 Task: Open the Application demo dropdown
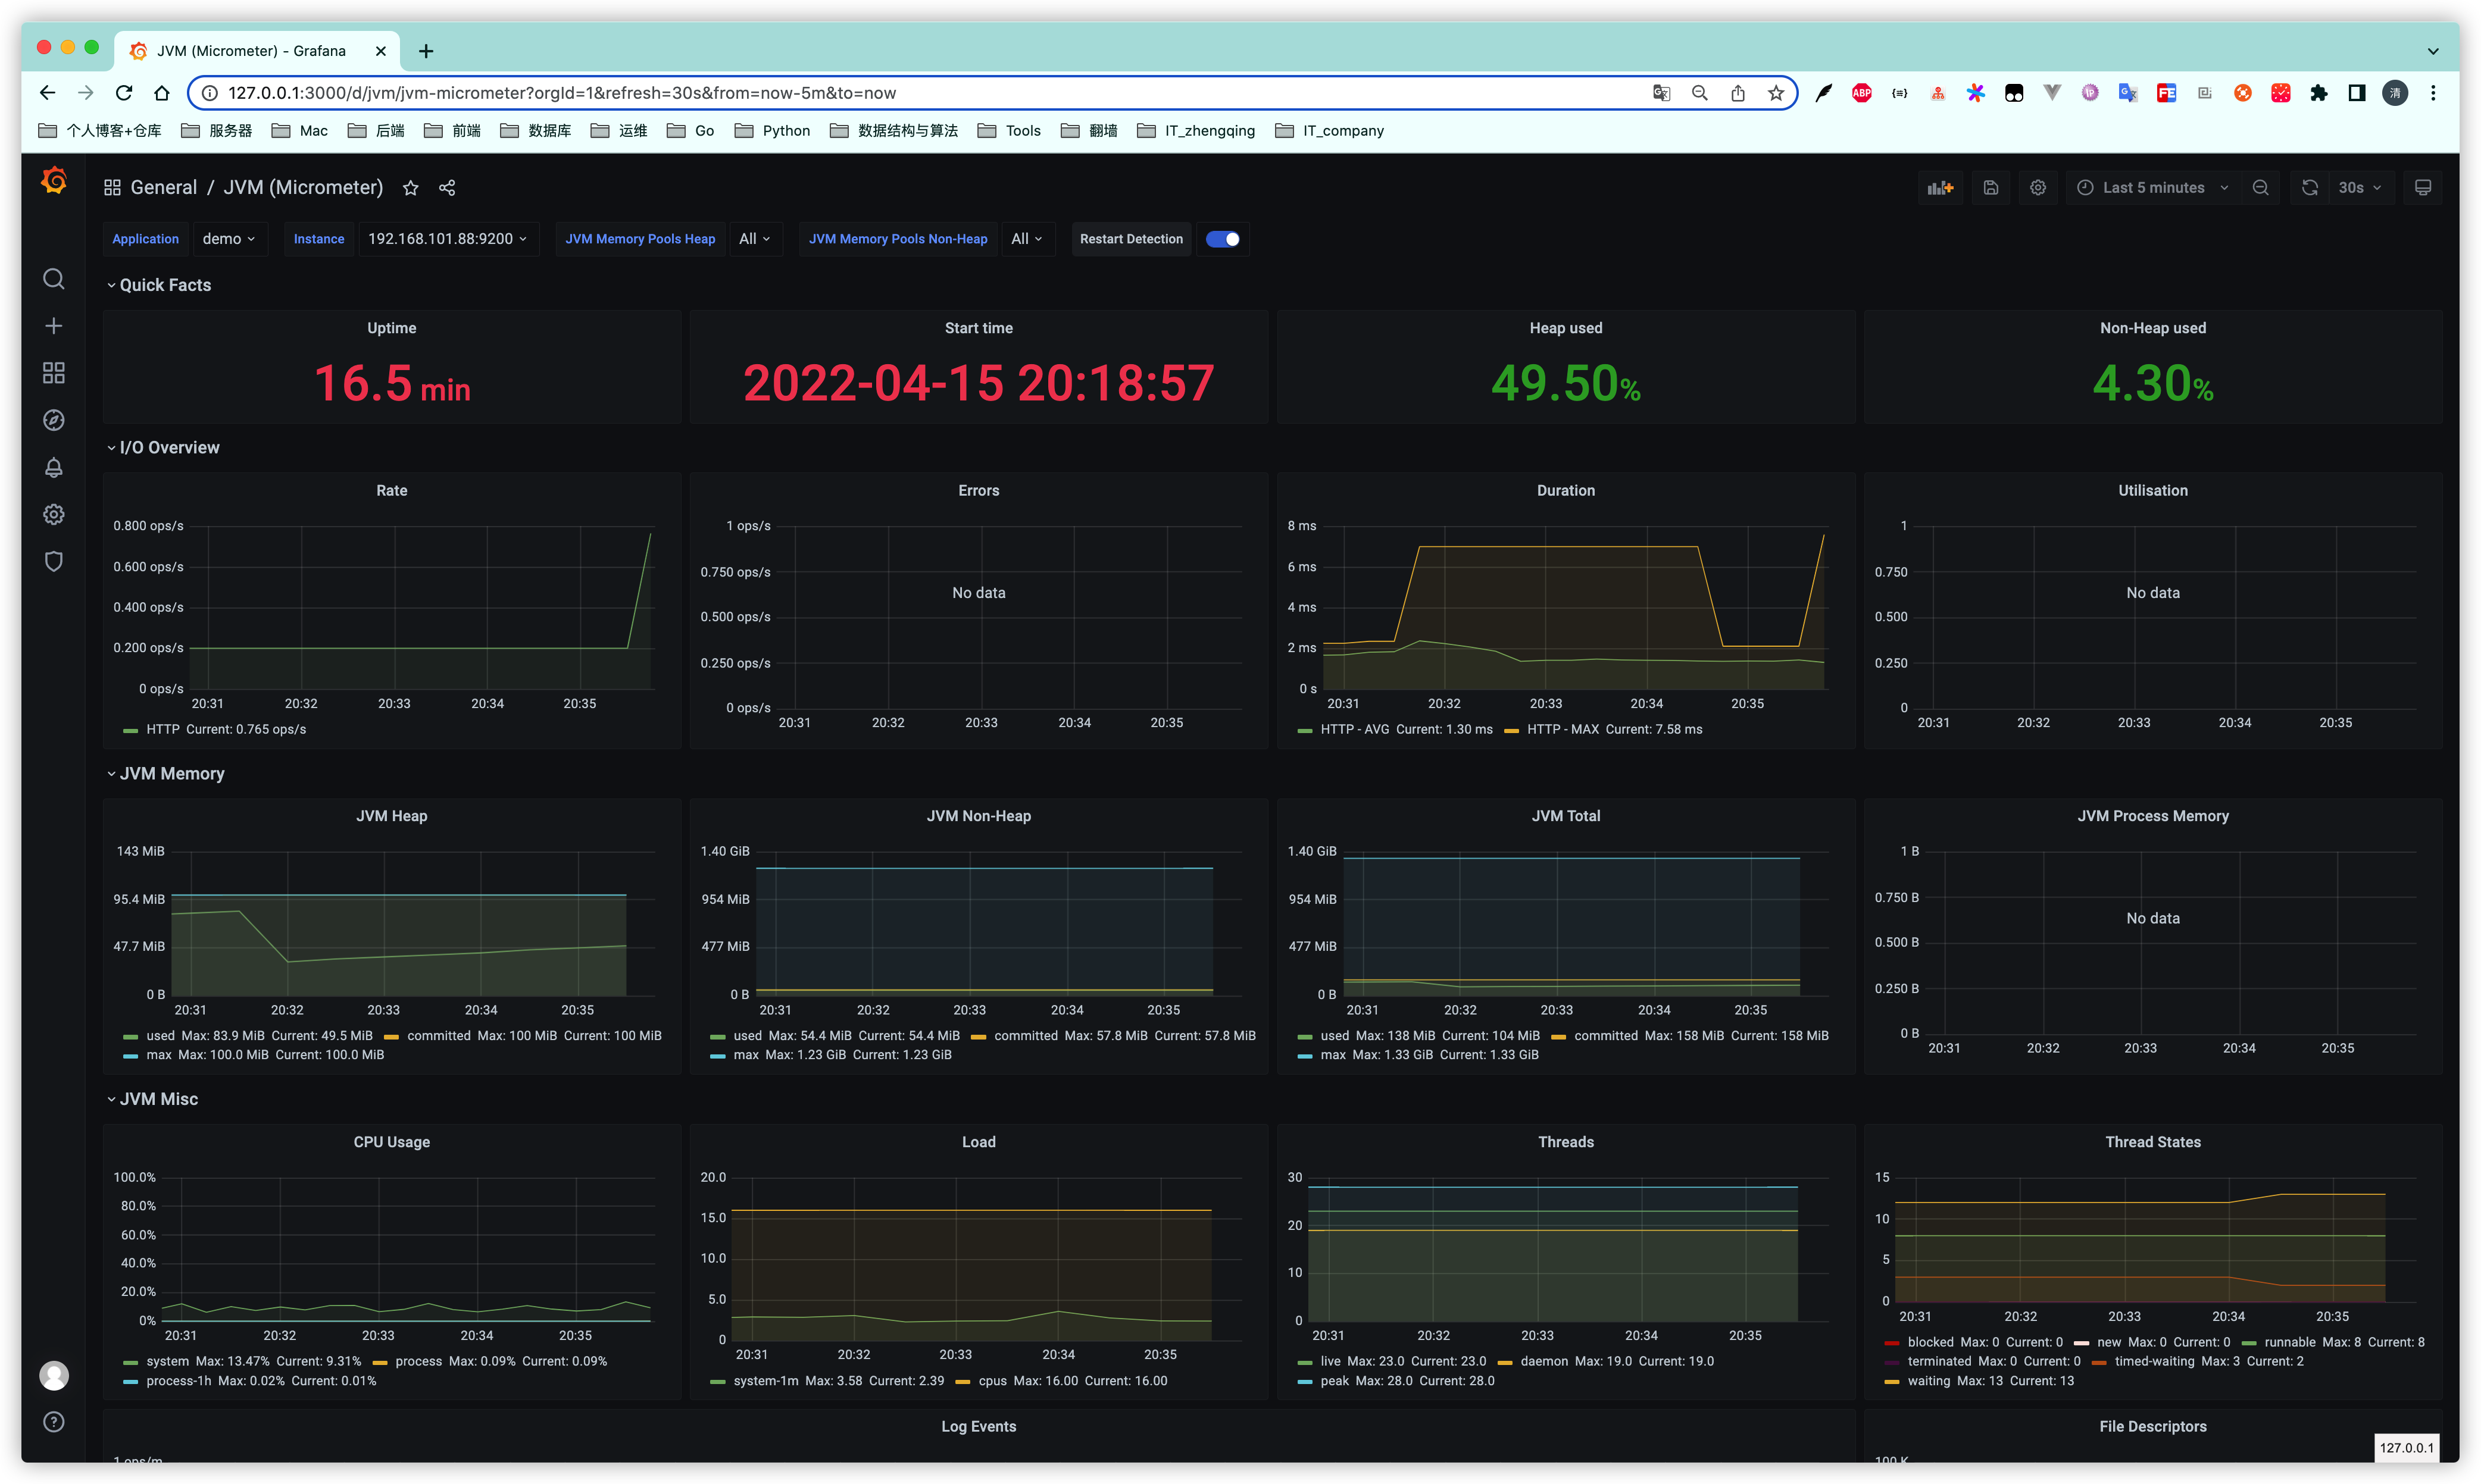229,239
